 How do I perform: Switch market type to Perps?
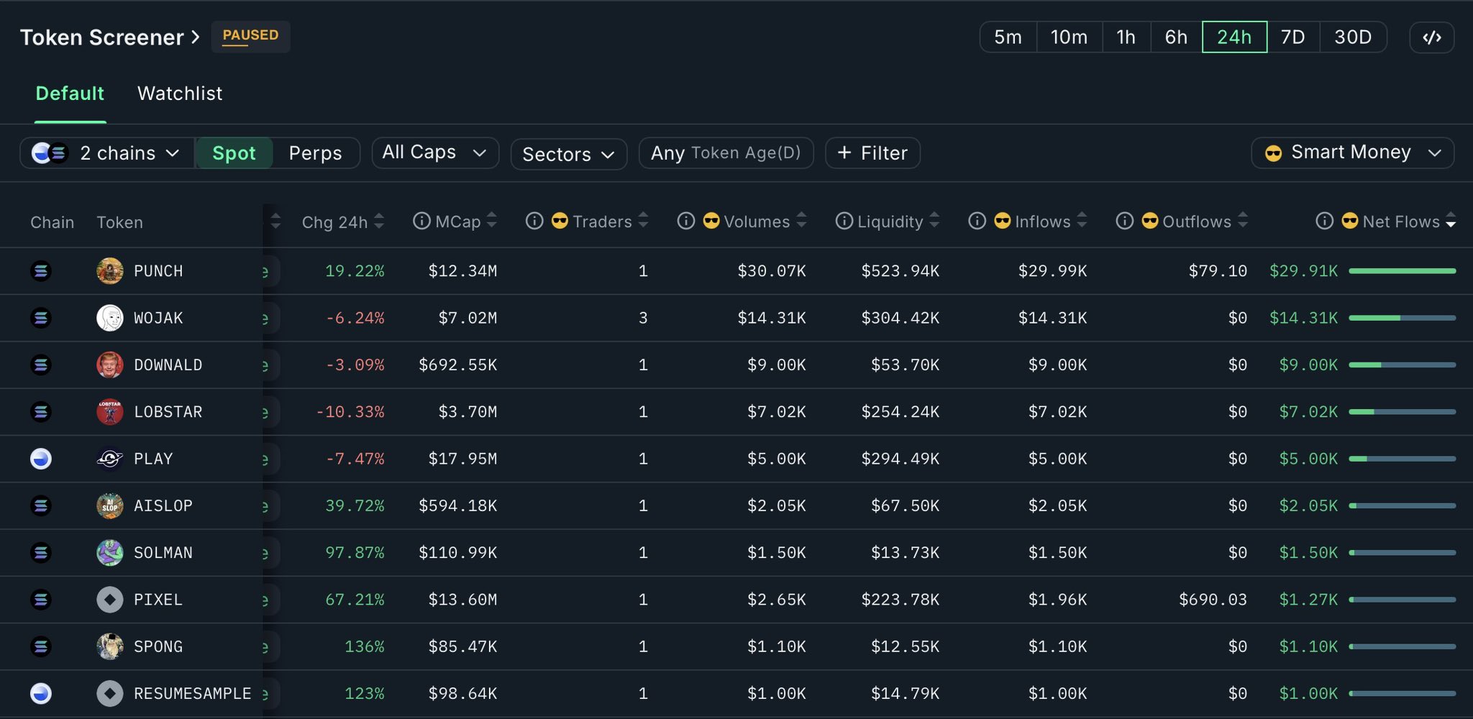315,153
